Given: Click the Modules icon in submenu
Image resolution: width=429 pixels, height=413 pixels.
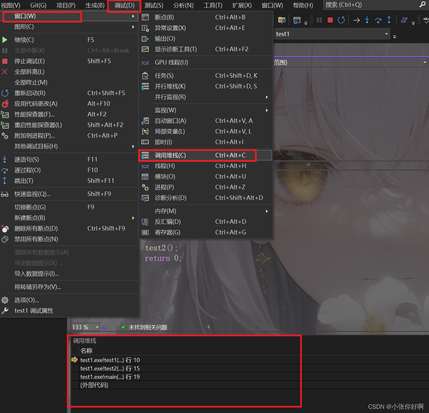Looking at the screenshot, I should 145,177.
